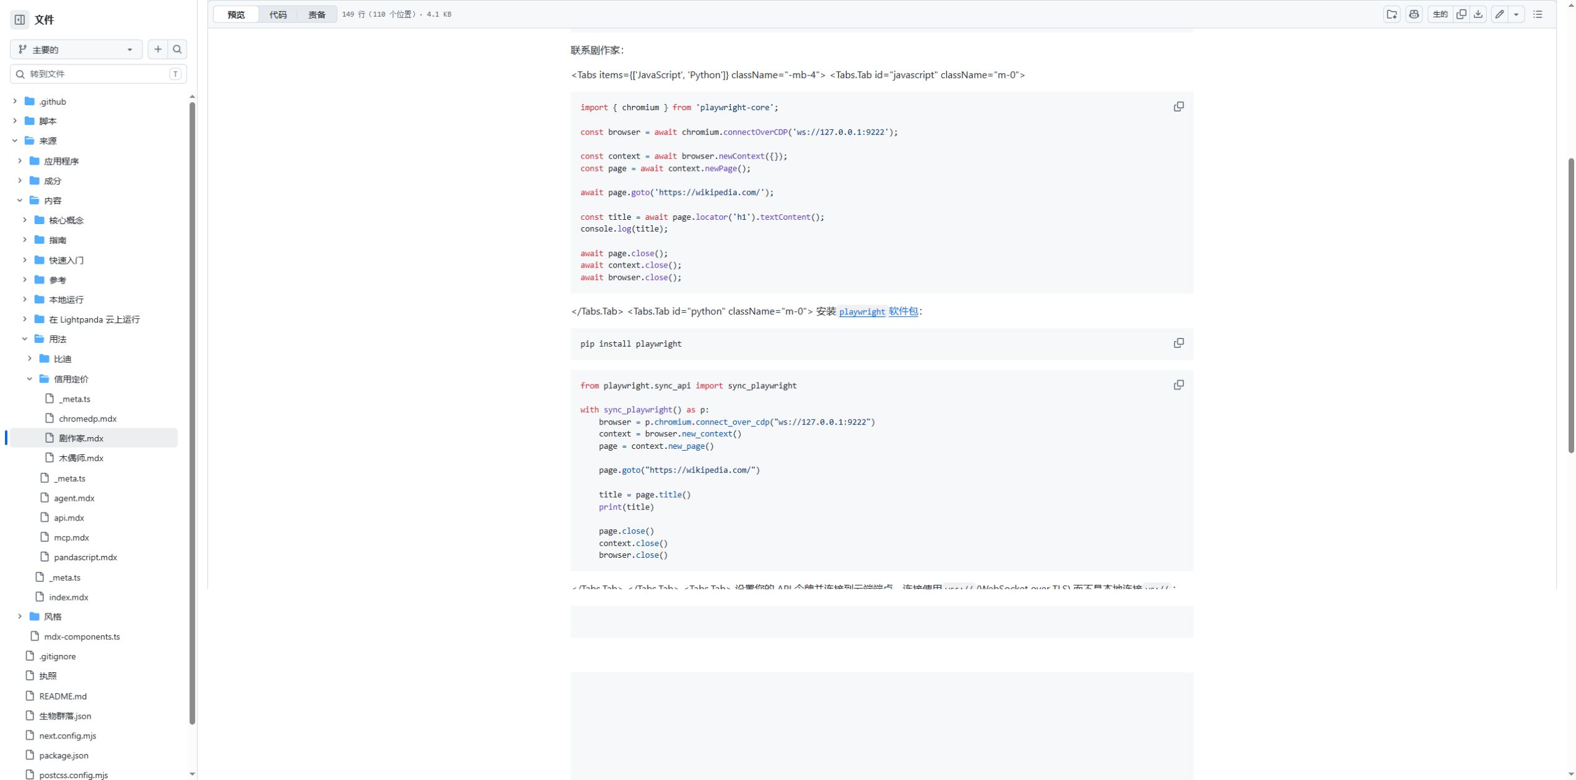This screenshot has width=1576, height=780.
Task: Click the 生的 raw button
Action: [x=1440, y=14]
